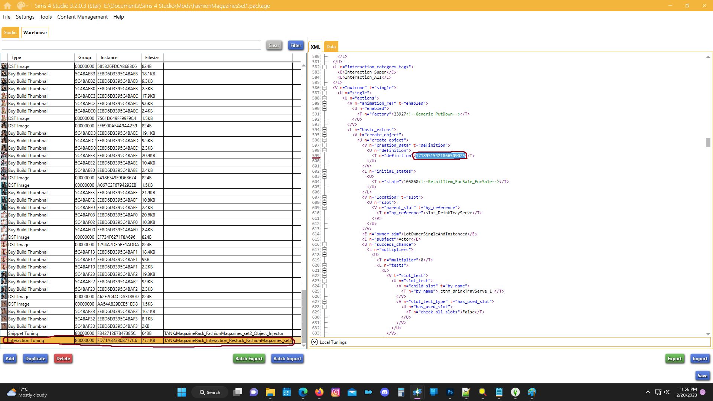Open Discord from the taskbar
Screen dimensions: 713x401
(x=384, y=392)
